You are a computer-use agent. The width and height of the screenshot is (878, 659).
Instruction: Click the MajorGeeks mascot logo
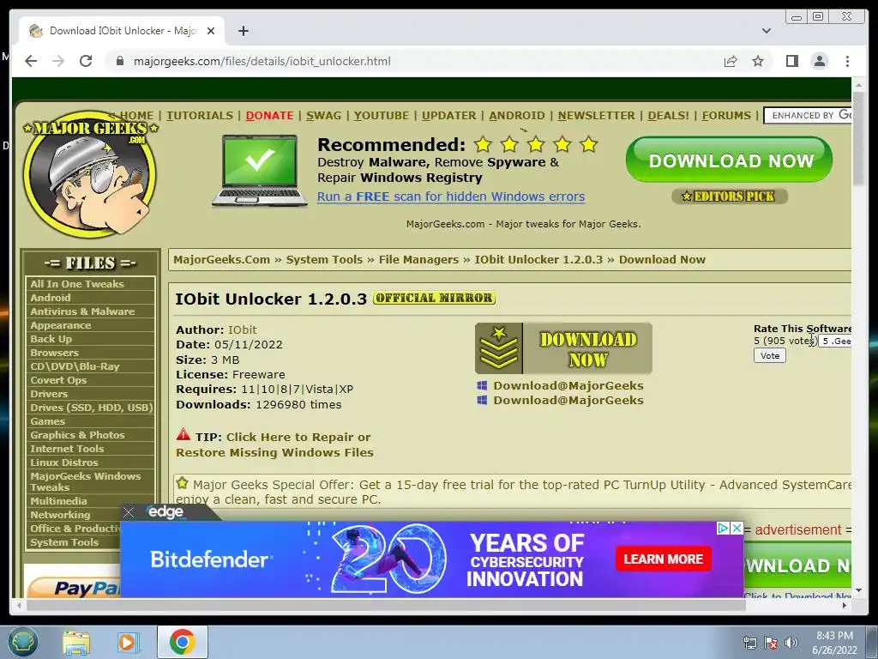tap(90, 173)
